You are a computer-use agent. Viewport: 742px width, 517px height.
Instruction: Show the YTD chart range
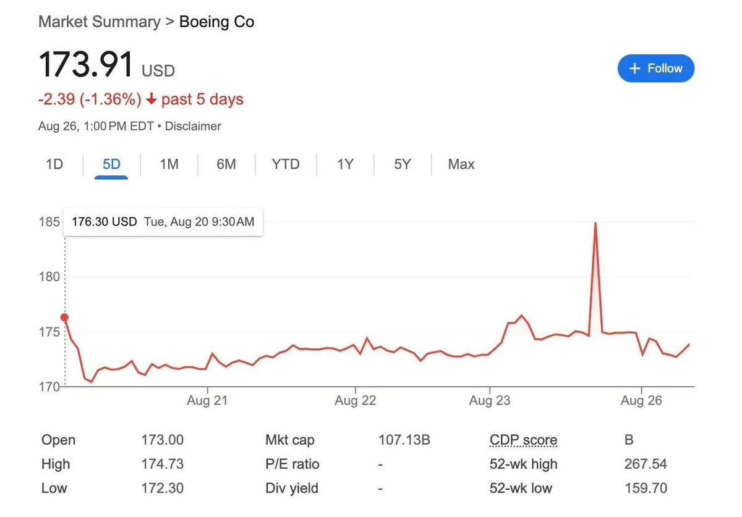286,164
